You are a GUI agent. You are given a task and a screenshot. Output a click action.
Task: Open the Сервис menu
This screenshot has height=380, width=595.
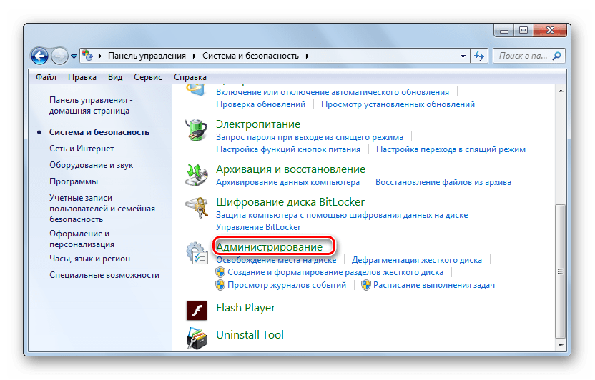pyautogui.click(x=148, y=77)
